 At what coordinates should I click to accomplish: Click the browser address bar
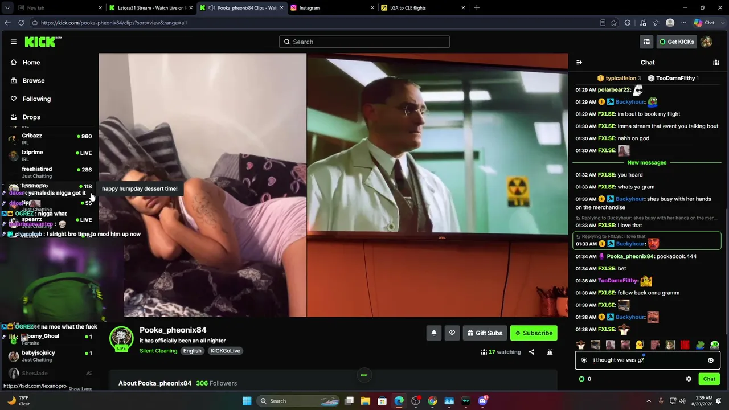pos(313,23)
